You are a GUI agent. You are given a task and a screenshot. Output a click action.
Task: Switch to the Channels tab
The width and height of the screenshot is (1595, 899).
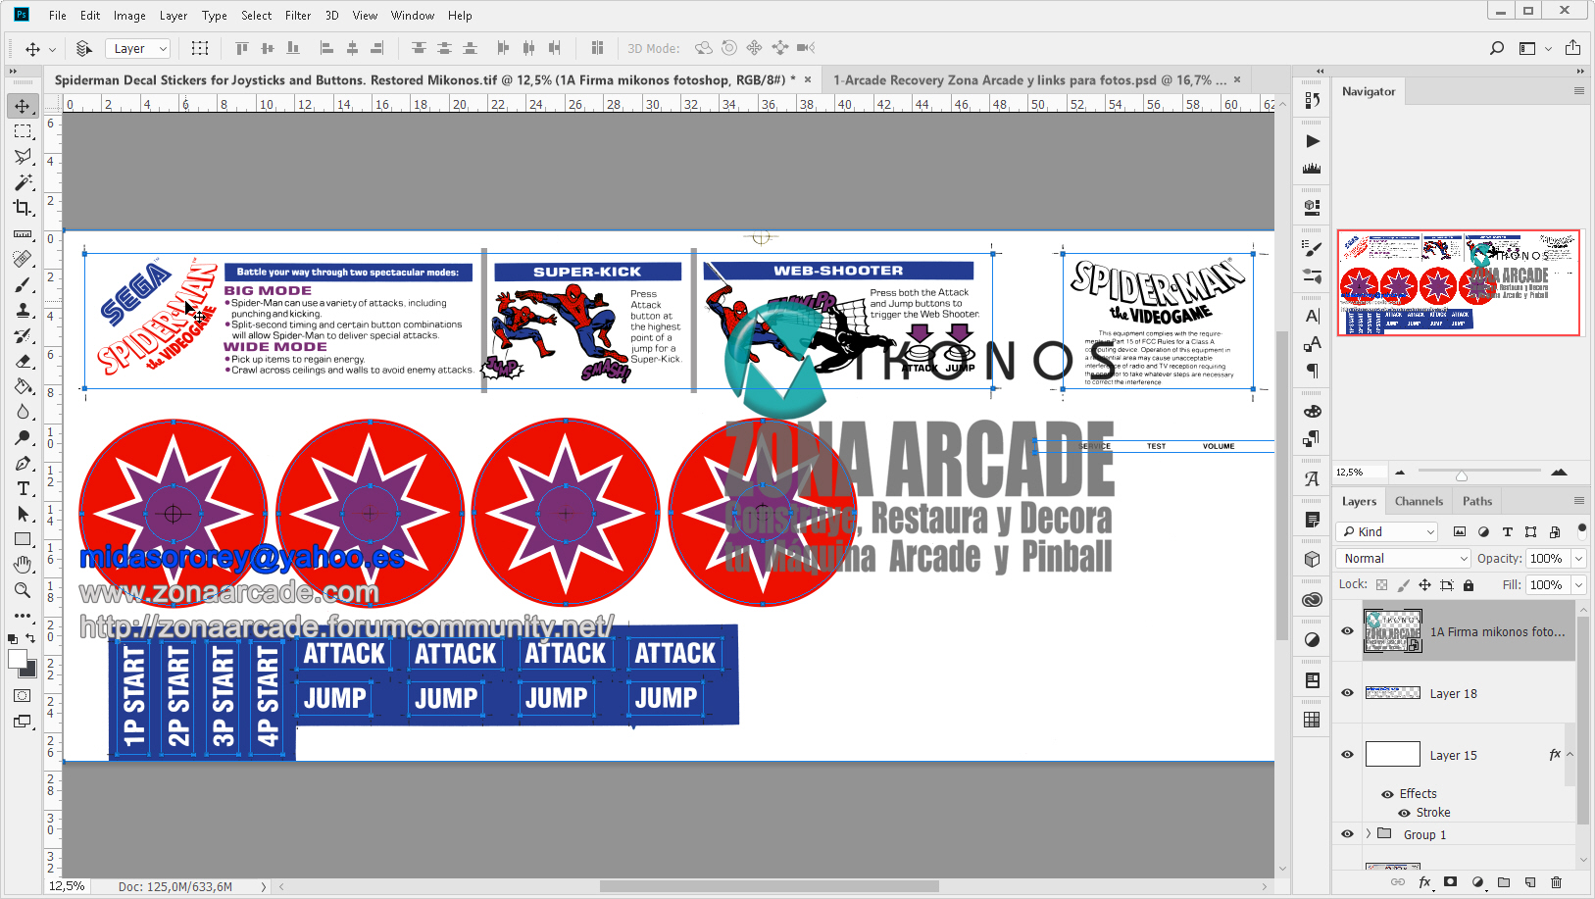[1419, 500]
